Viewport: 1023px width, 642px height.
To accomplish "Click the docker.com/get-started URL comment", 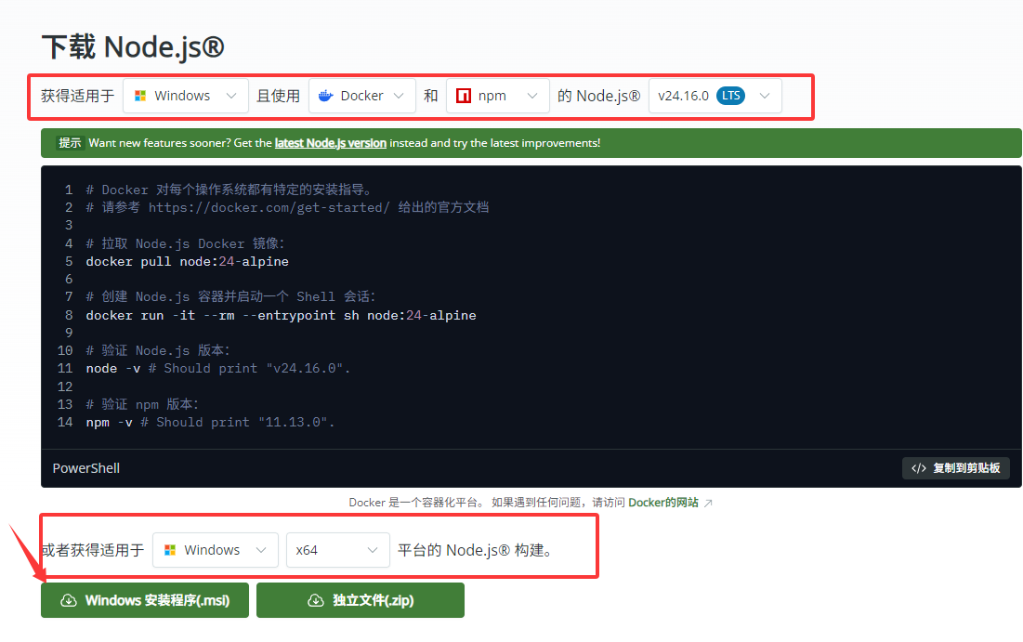I will 287,207.
